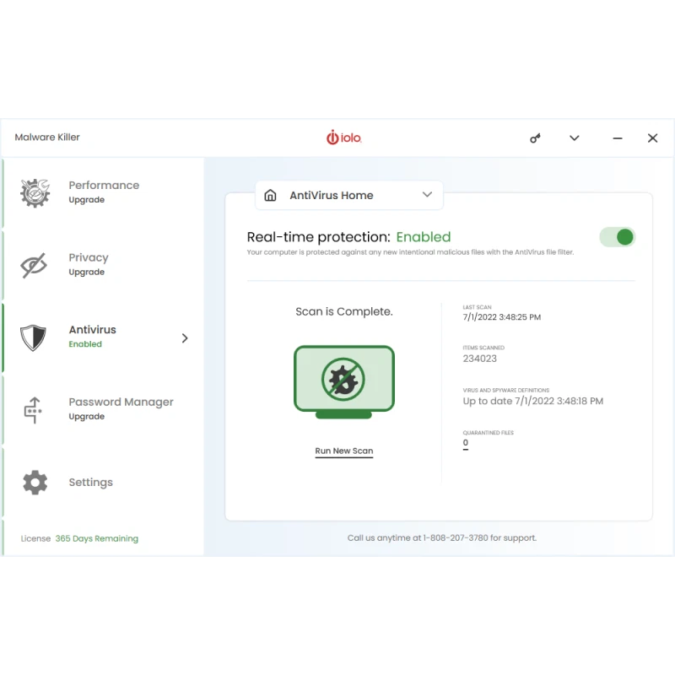Open quarantined files by clicking the underlined 0

tap(465, 442)
